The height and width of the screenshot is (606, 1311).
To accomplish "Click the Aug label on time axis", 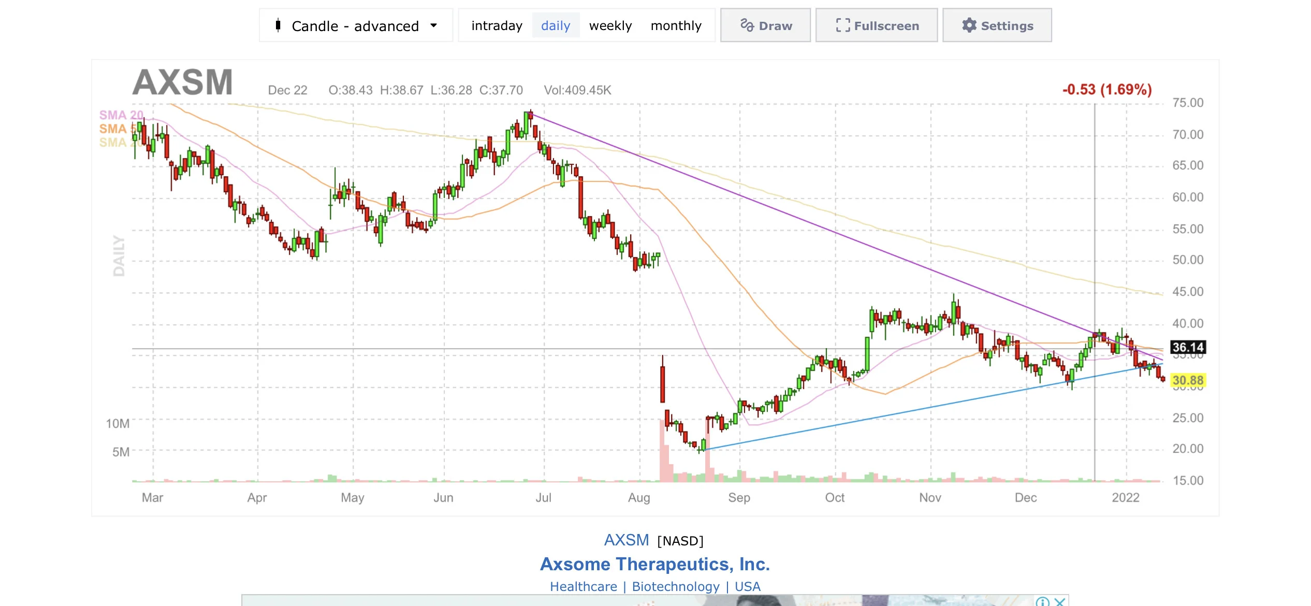I will 639,498.
